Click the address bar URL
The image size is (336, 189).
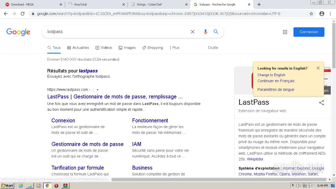pyautogui.click(x=159, y=14)
